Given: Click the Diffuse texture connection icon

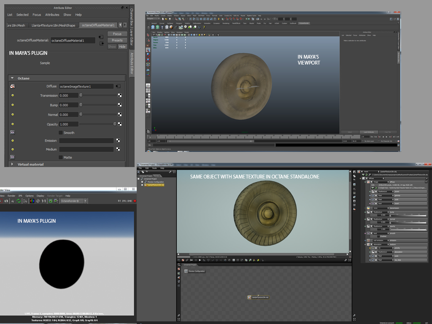Looking at the screenshot, I should coord(118,86).
